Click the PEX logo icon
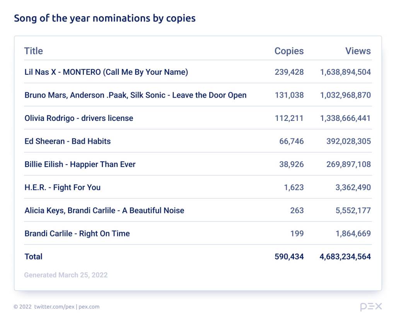Screen dimensions: 396x320 (371, 307)
